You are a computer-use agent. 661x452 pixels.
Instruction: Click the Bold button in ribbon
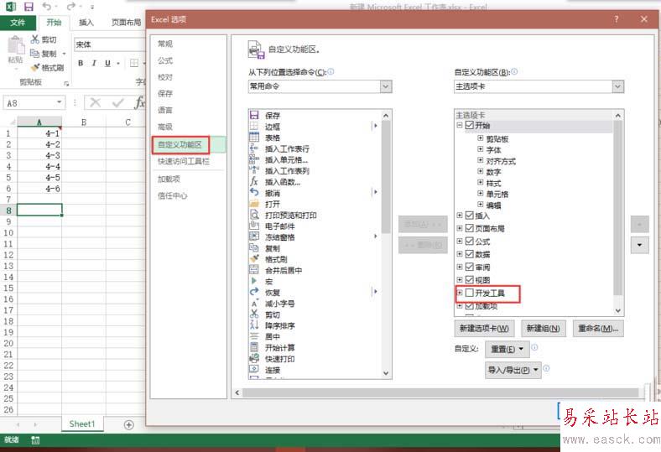[81, 63]
